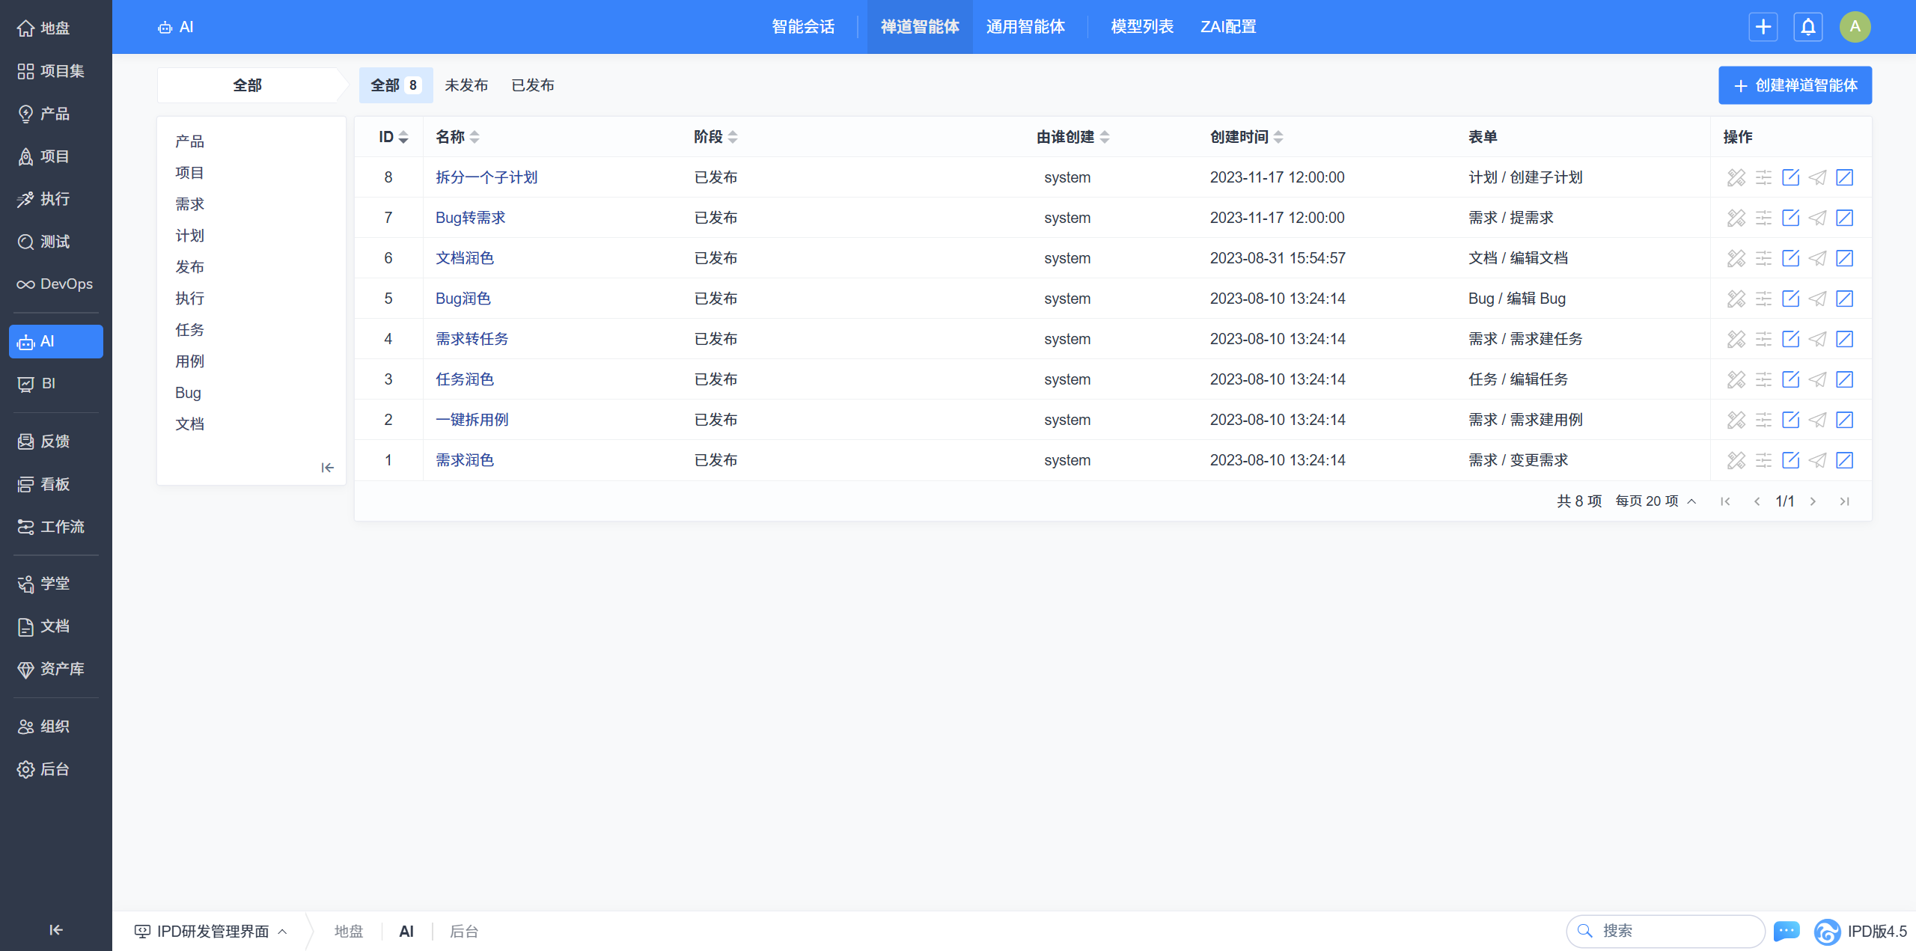Open the DevOps sidebar item
This screenshot has width=1916, height=951.
(x=56, y=284)
